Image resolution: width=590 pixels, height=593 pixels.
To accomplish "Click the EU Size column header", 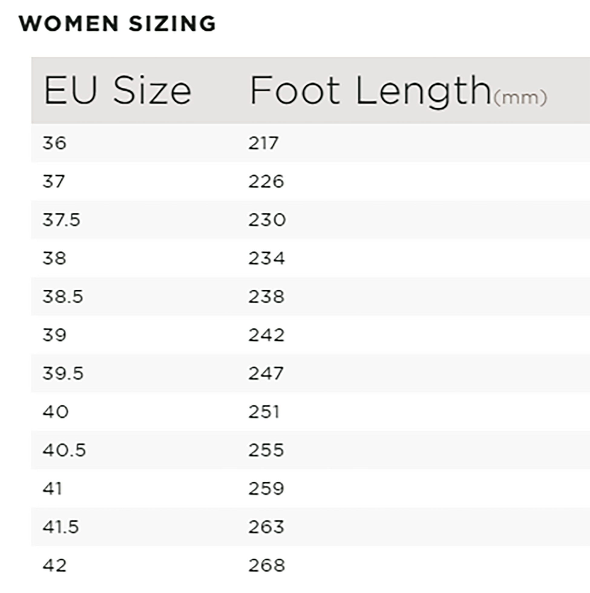I will (118, 91).
